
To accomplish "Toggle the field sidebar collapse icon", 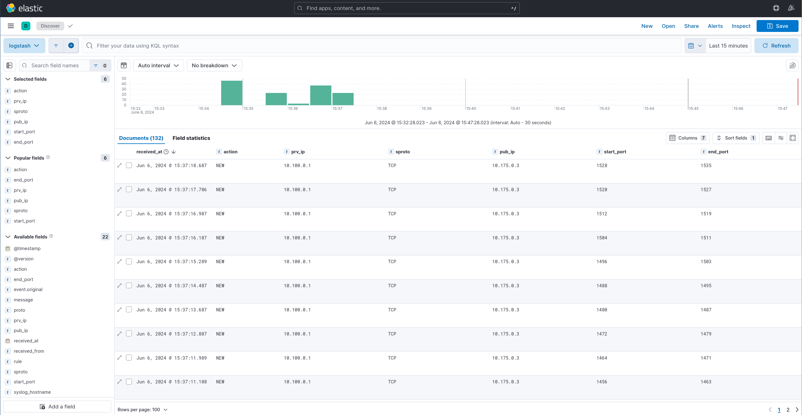I will point(9,65).
